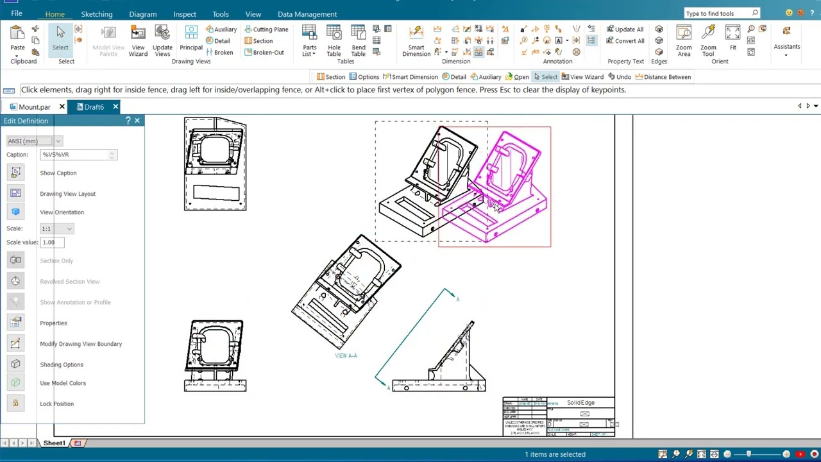Click Undo on the quick bar

(x=620, y=77)
